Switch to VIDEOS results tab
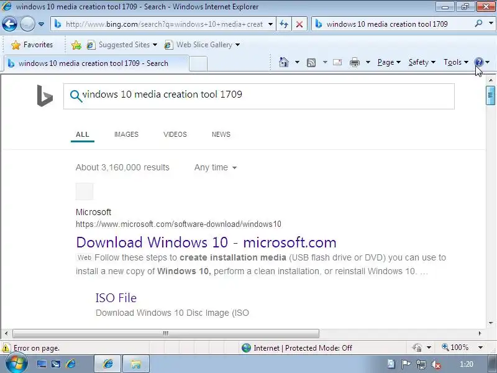The height and width of the screenshot is (373, 497). click(x=175, y=134)
